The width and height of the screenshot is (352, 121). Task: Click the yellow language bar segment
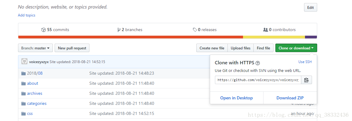(x=274, y=37)
